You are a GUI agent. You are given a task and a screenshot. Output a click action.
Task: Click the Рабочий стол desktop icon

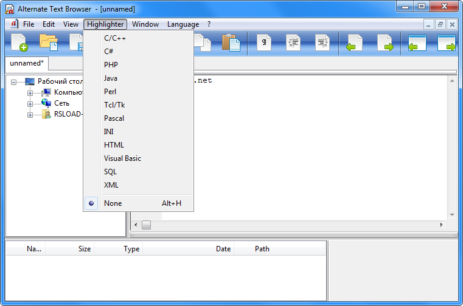[30, 81]
